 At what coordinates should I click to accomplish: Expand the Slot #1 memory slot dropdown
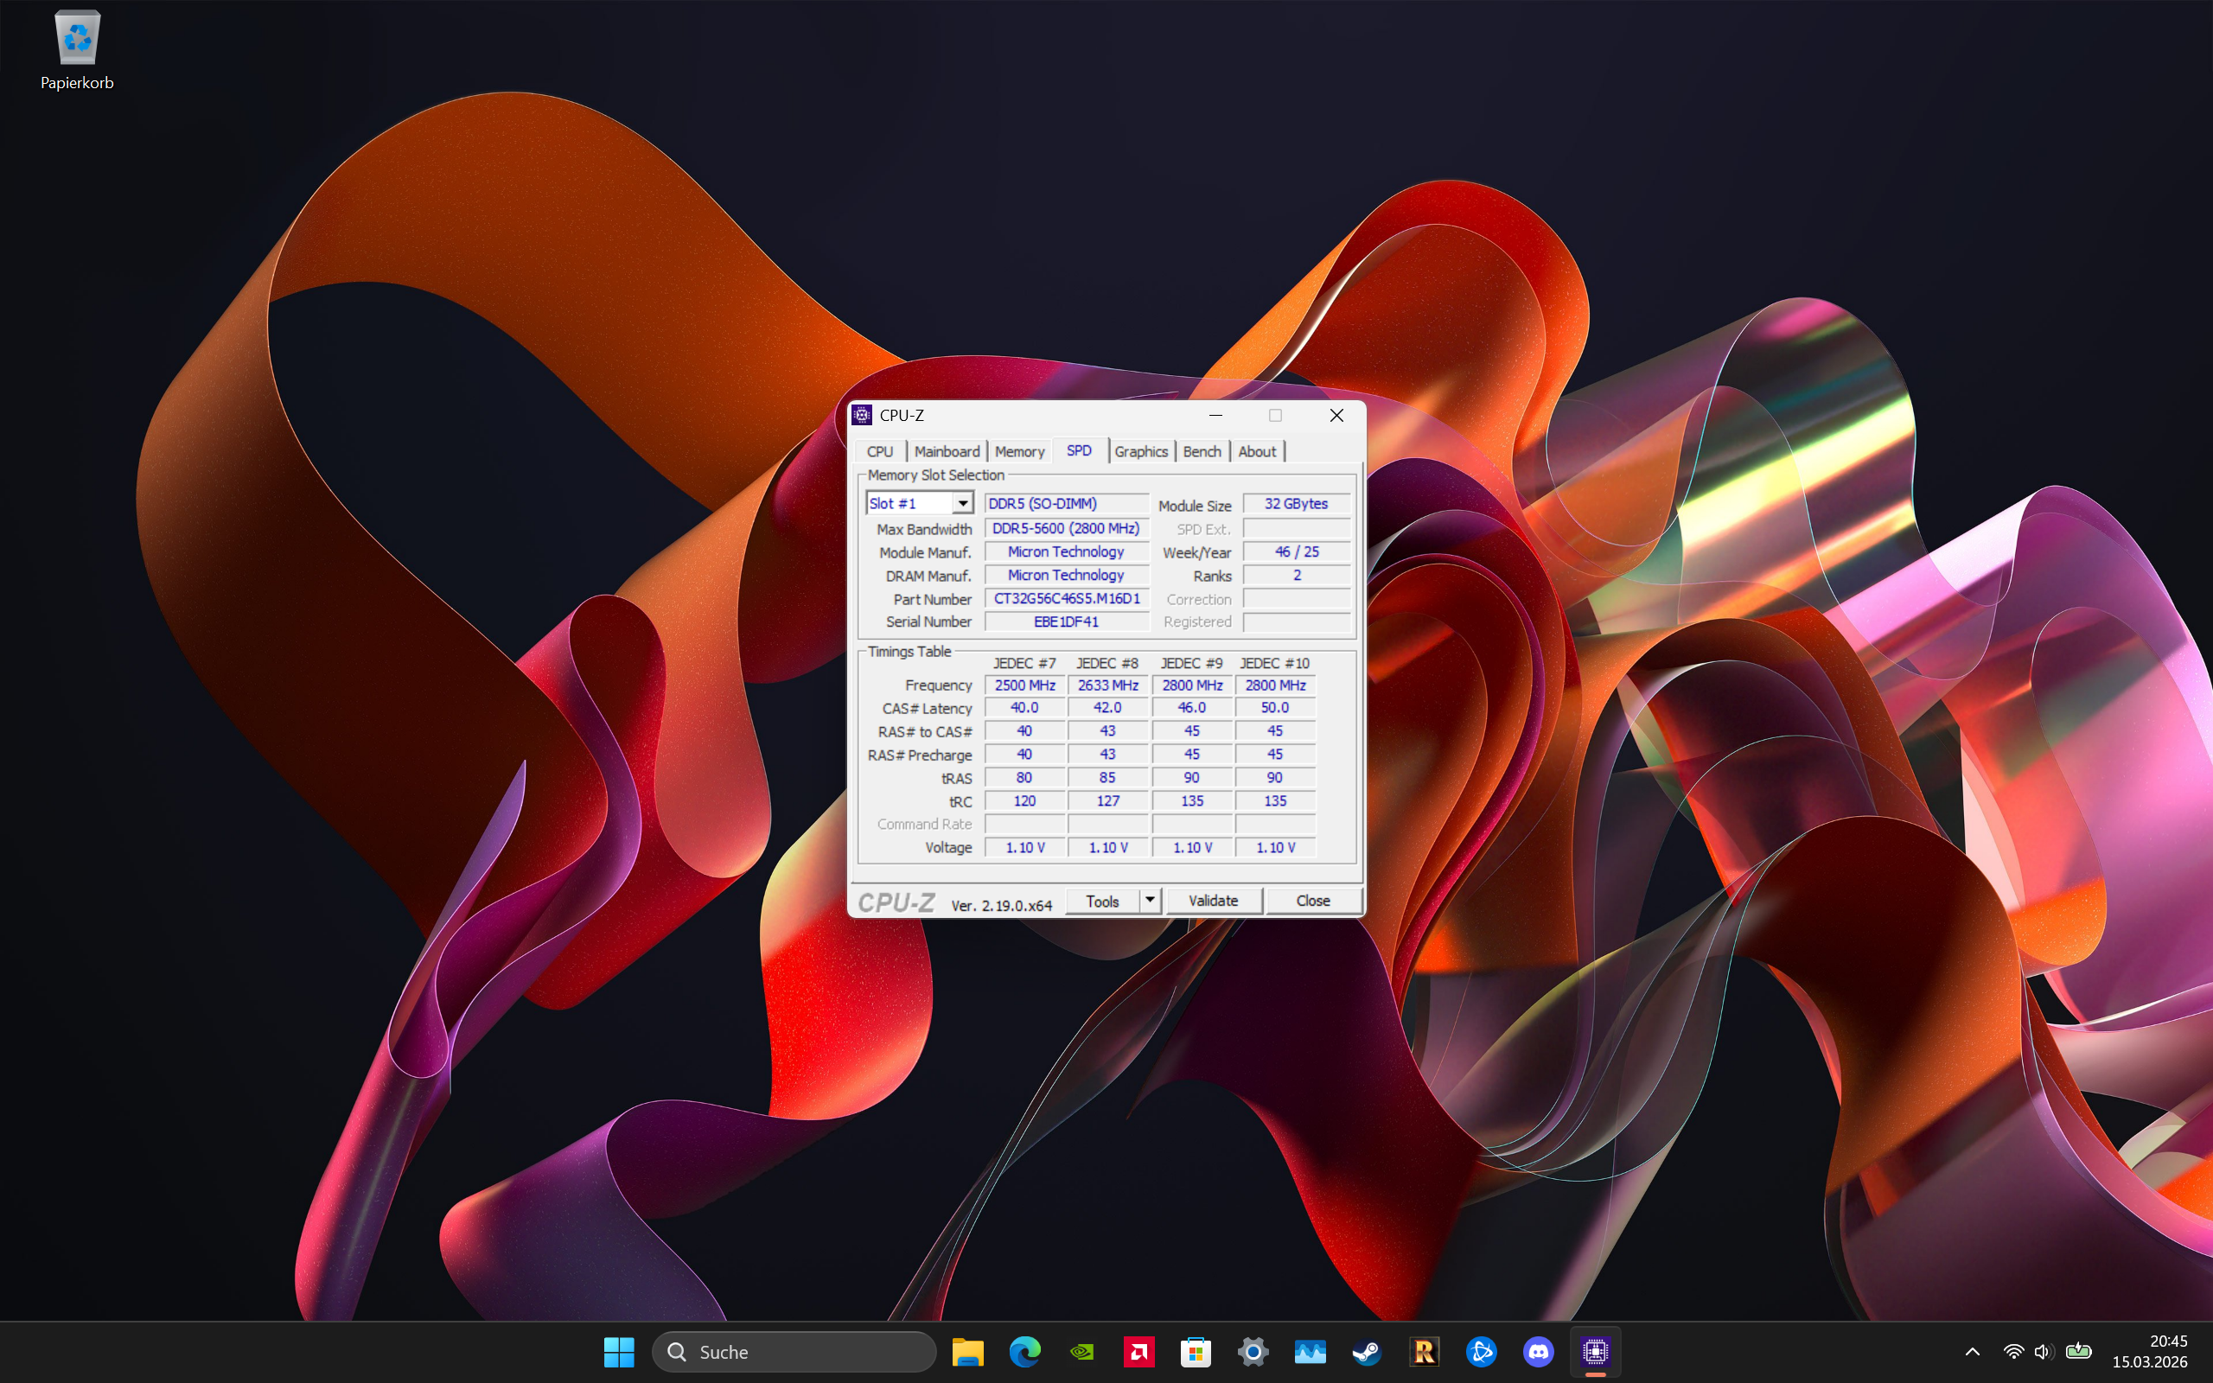tap(962, 503)
